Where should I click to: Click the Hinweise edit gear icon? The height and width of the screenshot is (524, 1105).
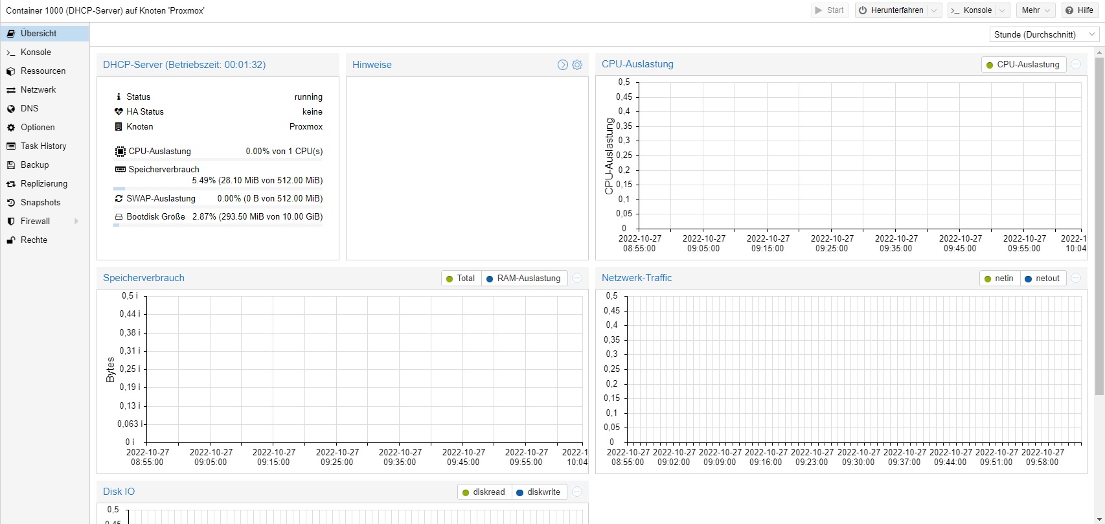[x=577, y=65]
